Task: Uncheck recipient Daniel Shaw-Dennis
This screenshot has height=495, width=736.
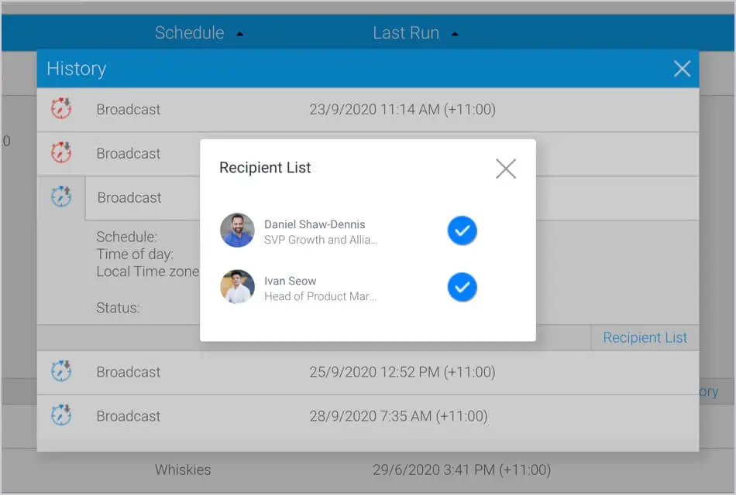Action: (462, 230)
